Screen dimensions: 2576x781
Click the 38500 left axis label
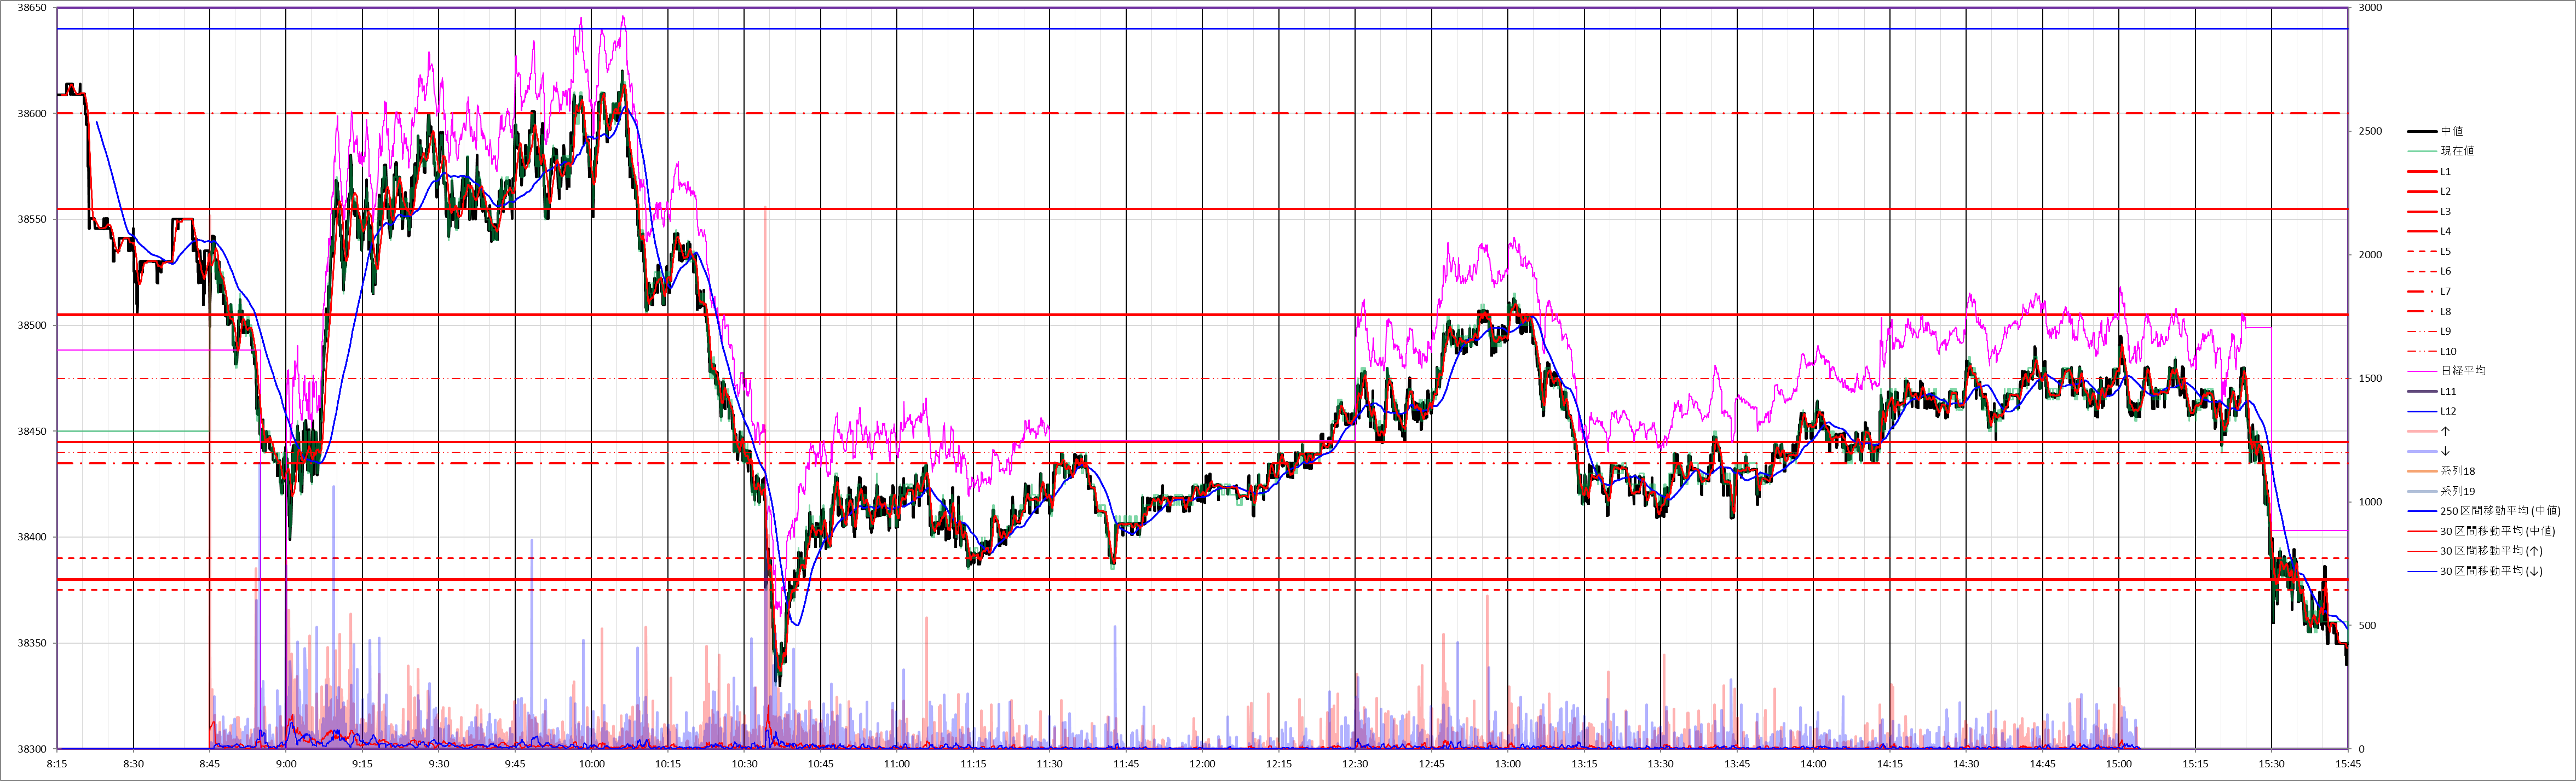pos(33,325)
